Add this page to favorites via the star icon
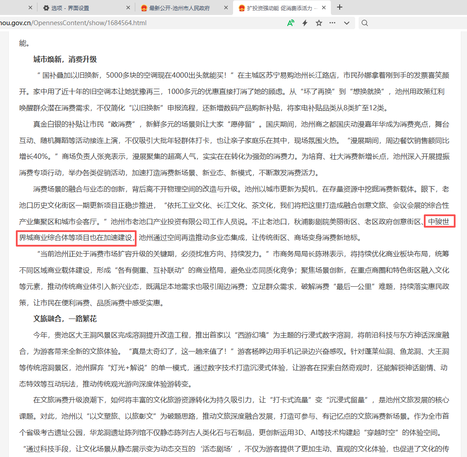The height and width of the screenshot is (457, 467). [319, 22]
